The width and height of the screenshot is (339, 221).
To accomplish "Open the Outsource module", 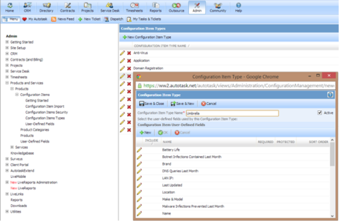I will coord(176,7).
